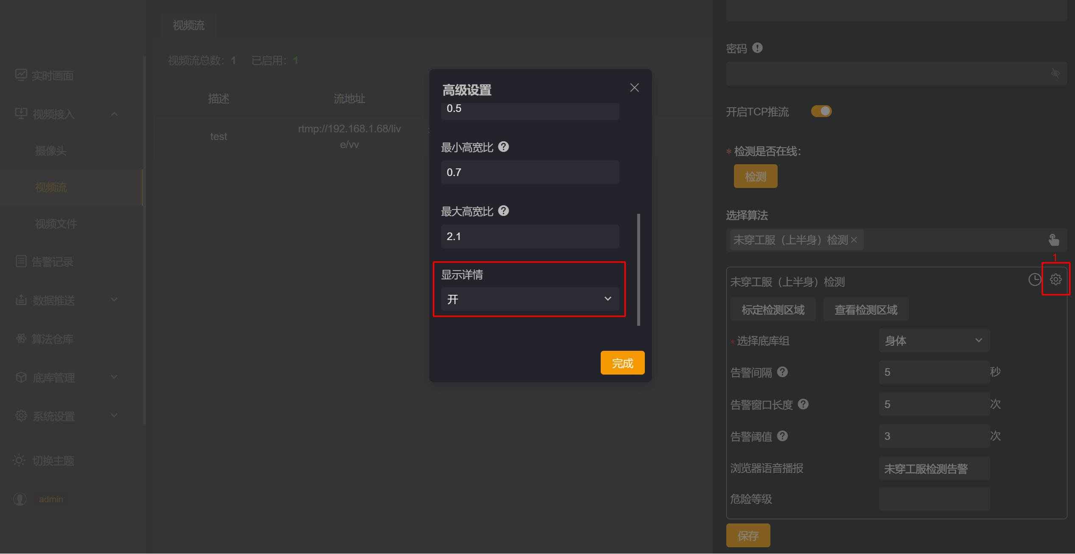The image size is (1075, 554).
Task: Click the clock schedule icon
Action: pos(1035,280)
